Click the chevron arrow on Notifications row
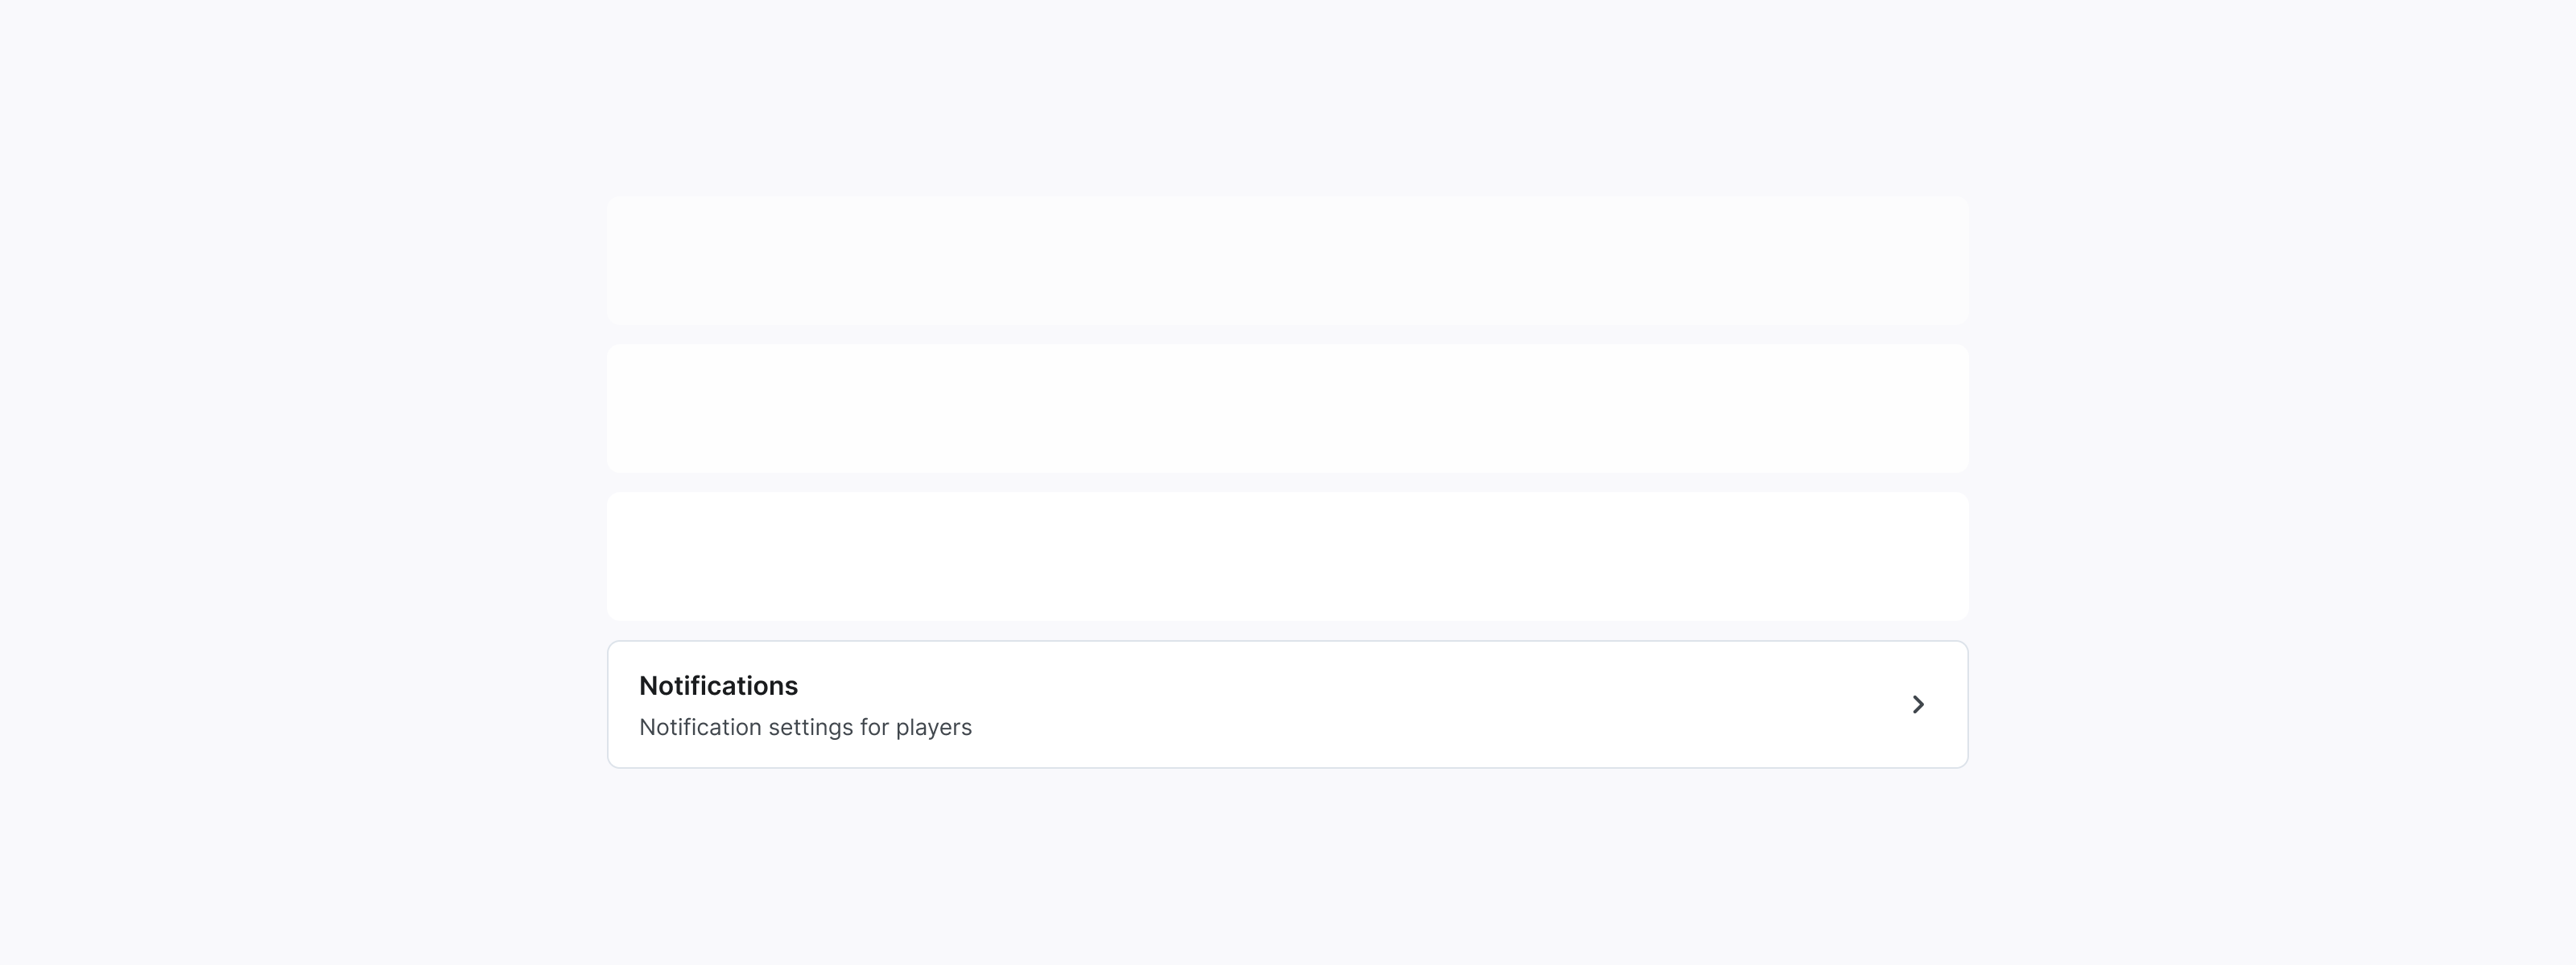 [1917, 704]
